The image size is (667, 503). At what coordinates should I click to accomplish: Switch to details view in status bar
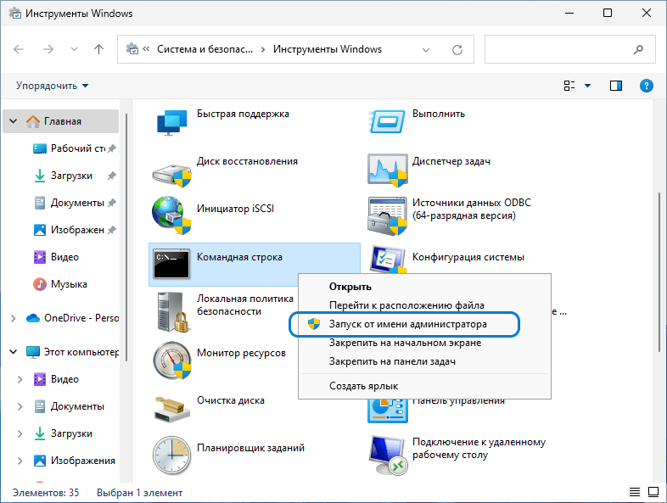[x=634, y=492]
